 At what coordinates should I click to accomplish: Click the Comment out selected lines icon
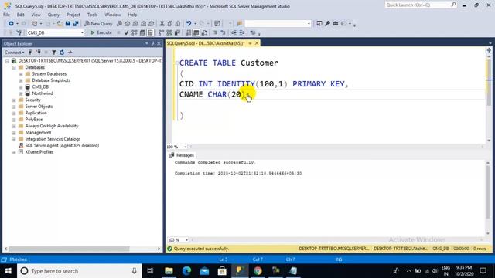point(215,32)
